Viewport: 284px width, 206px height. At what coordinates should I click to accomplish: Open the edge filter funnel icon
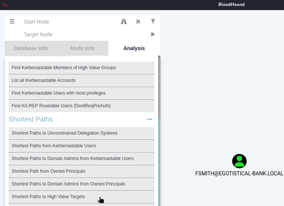(x=153, y=21)
